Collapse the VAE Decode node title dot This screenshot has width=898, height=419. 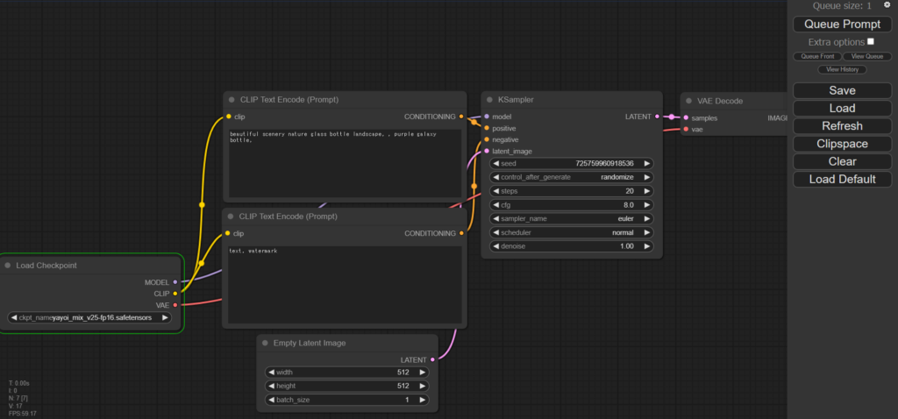pos(688,101)
